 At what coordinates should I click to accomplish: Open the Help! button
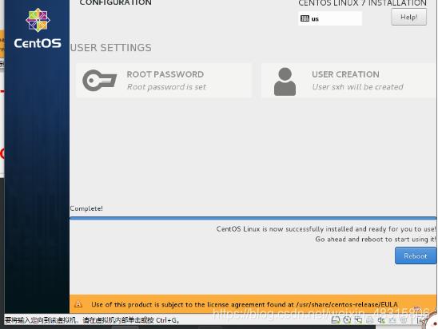409,17
